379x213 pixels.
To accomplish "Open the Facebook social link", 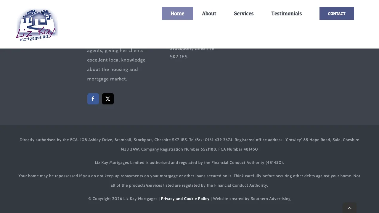I will coord(93,99).
